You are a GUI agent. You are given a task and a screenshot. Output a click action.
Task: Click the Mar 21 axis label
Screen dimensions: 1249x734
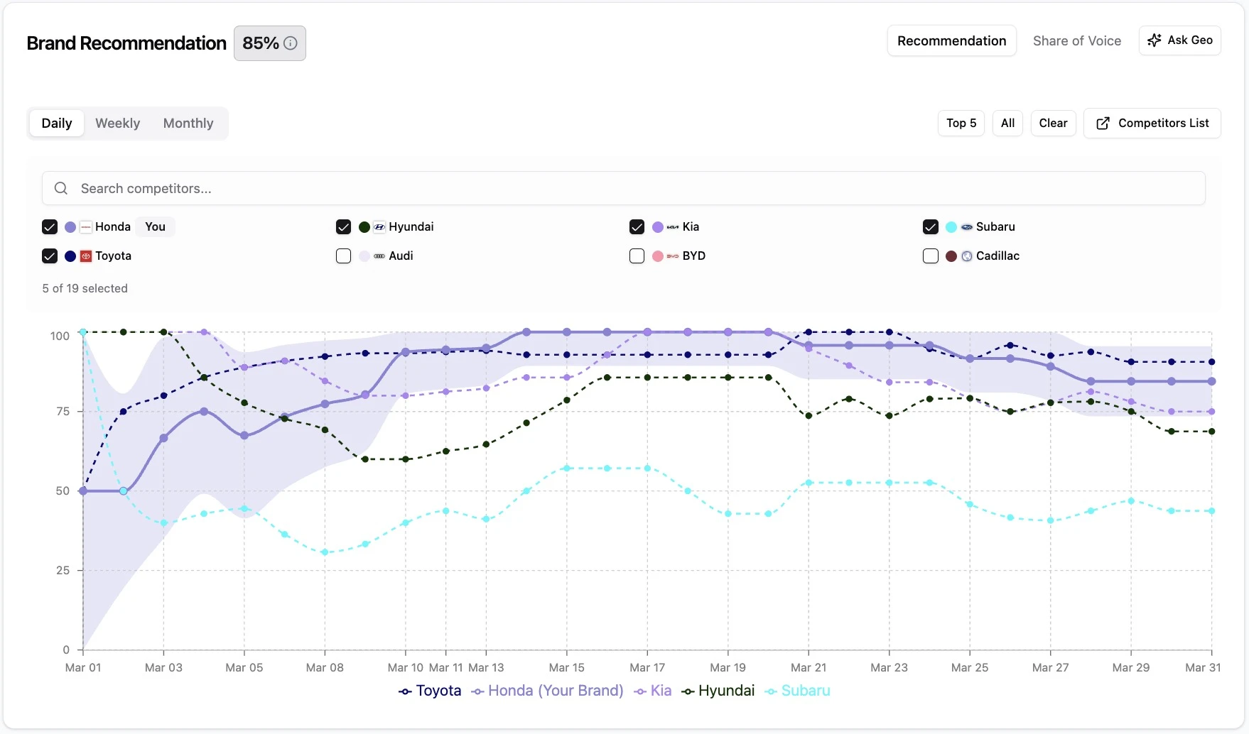(809, 668)
